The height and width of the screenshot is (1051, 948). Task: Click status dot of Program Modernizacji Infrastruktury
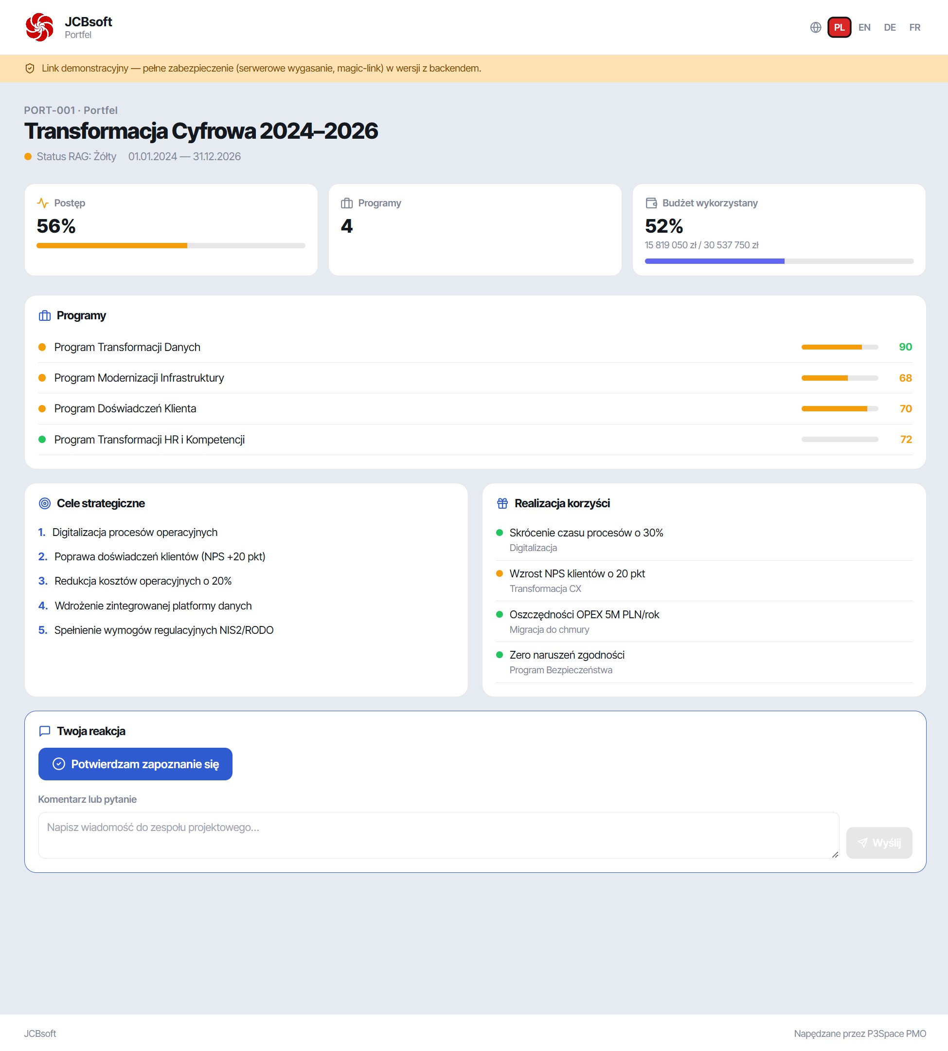tap(42, 377)
